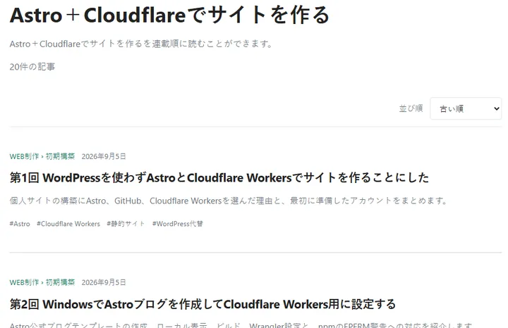Image resolution: width=508 pixels, height=328 pixels.
Task: Select the #静的サイト tag
Action: (126, 224)
